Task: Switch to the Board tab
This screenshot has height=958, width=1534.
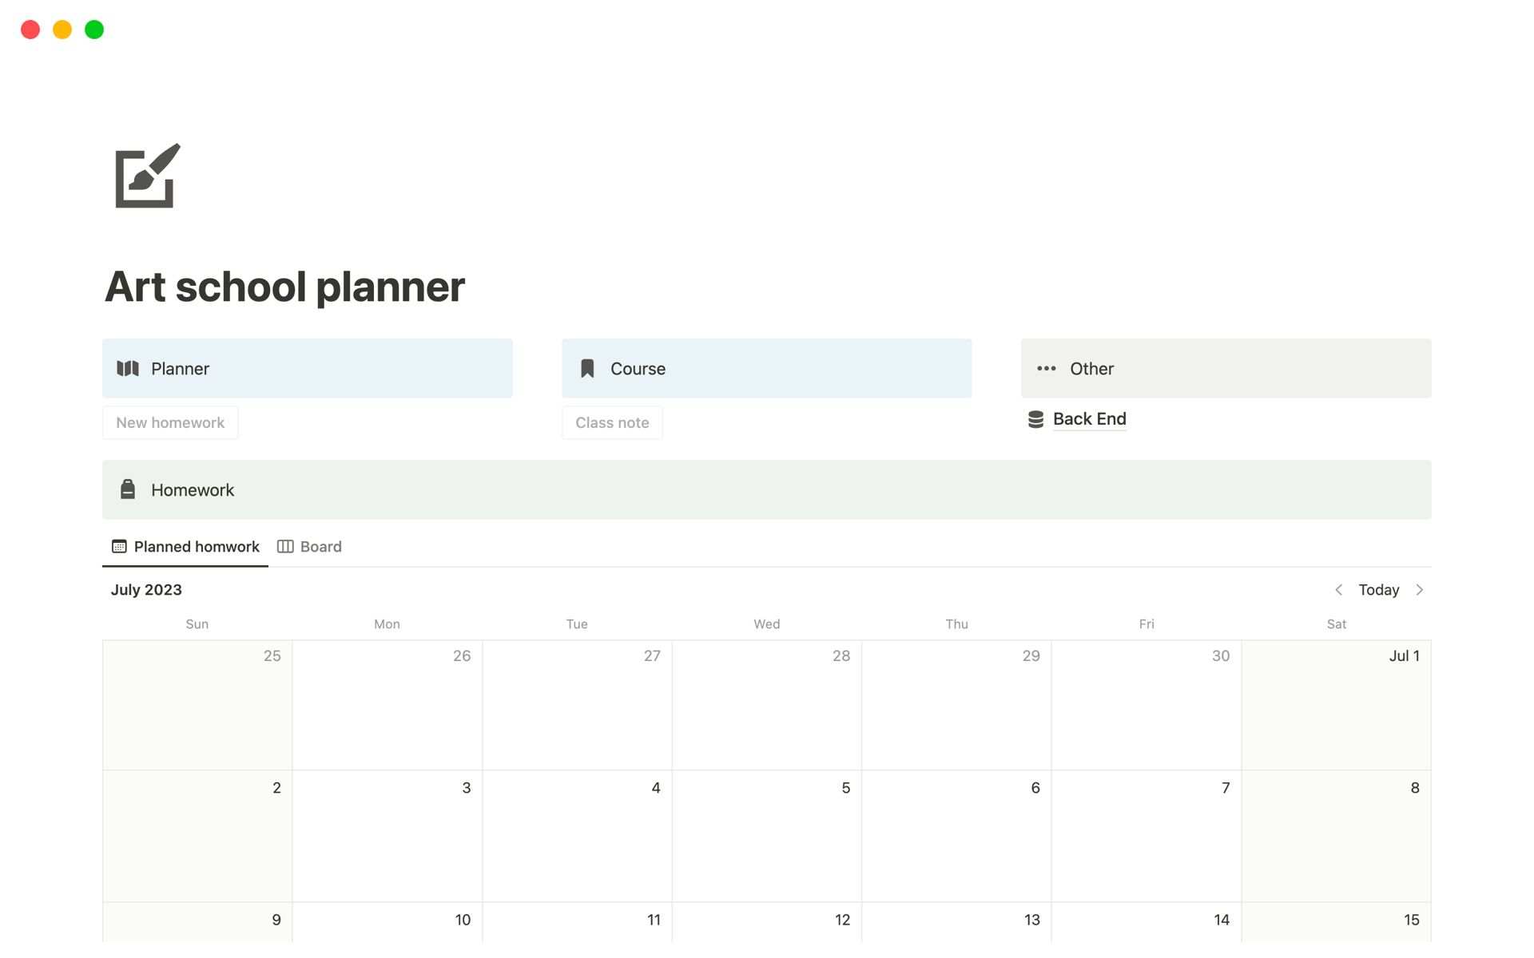Action: pyautogui.click(x=320, y=547)
